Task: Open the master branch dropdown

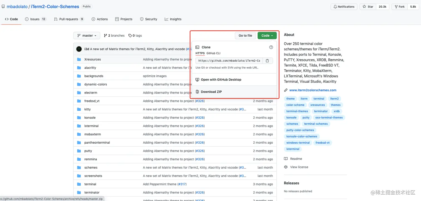Action: tap(87, 36)
